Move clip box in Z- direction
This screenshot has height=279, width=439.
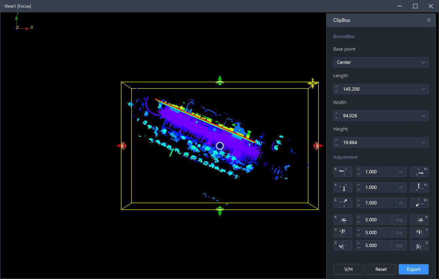[343, 203]
